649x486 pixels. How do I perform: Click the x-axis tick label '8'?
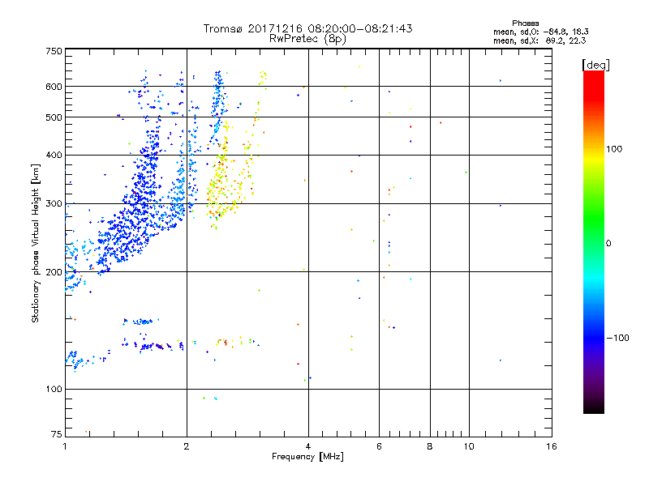point(430,446)
